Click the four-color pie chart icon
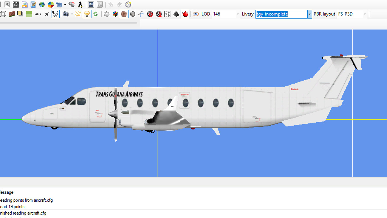Viewport: 387px width, 218px height. 51,5
